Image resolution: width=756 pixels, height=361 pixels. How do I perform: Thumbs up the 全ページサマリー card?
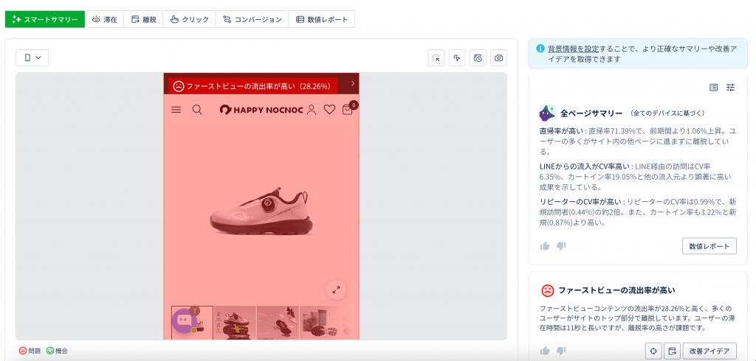(545, 246)
